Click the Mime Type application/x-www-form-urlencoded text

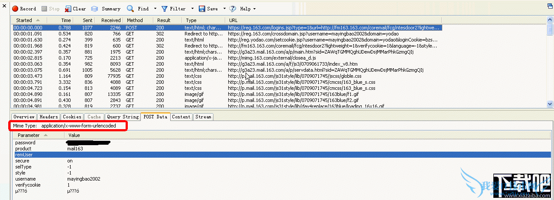pyautogui.click(x=64, y=126)
